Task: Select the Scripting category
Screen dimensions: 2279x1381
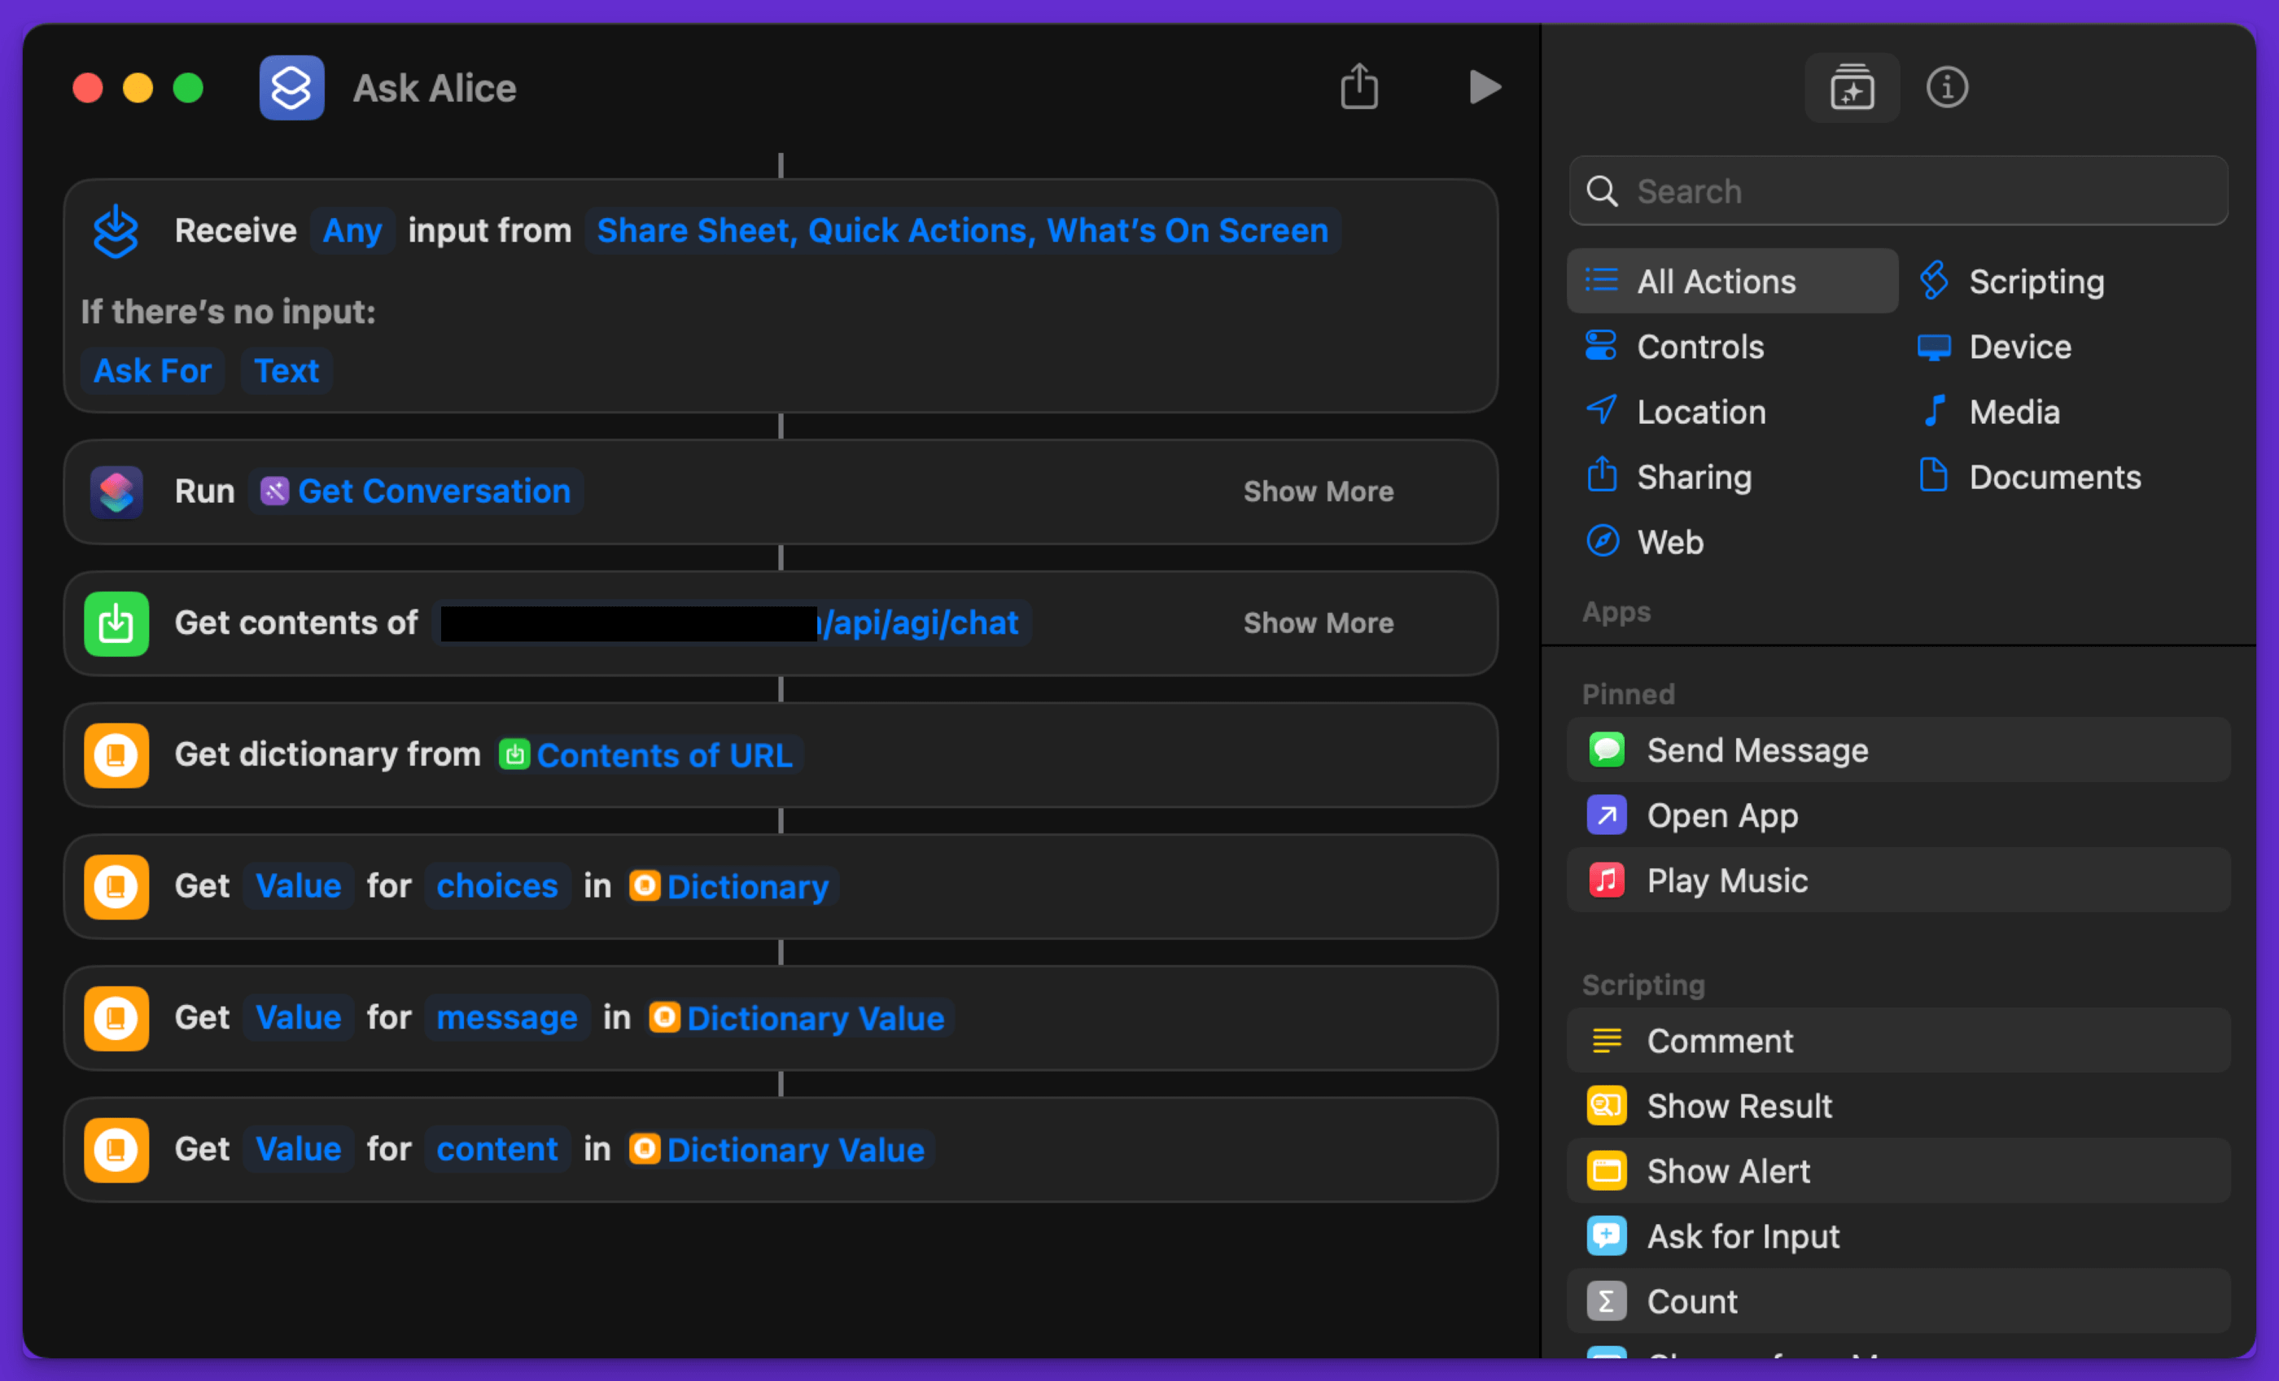Action: coord(2036,282)
